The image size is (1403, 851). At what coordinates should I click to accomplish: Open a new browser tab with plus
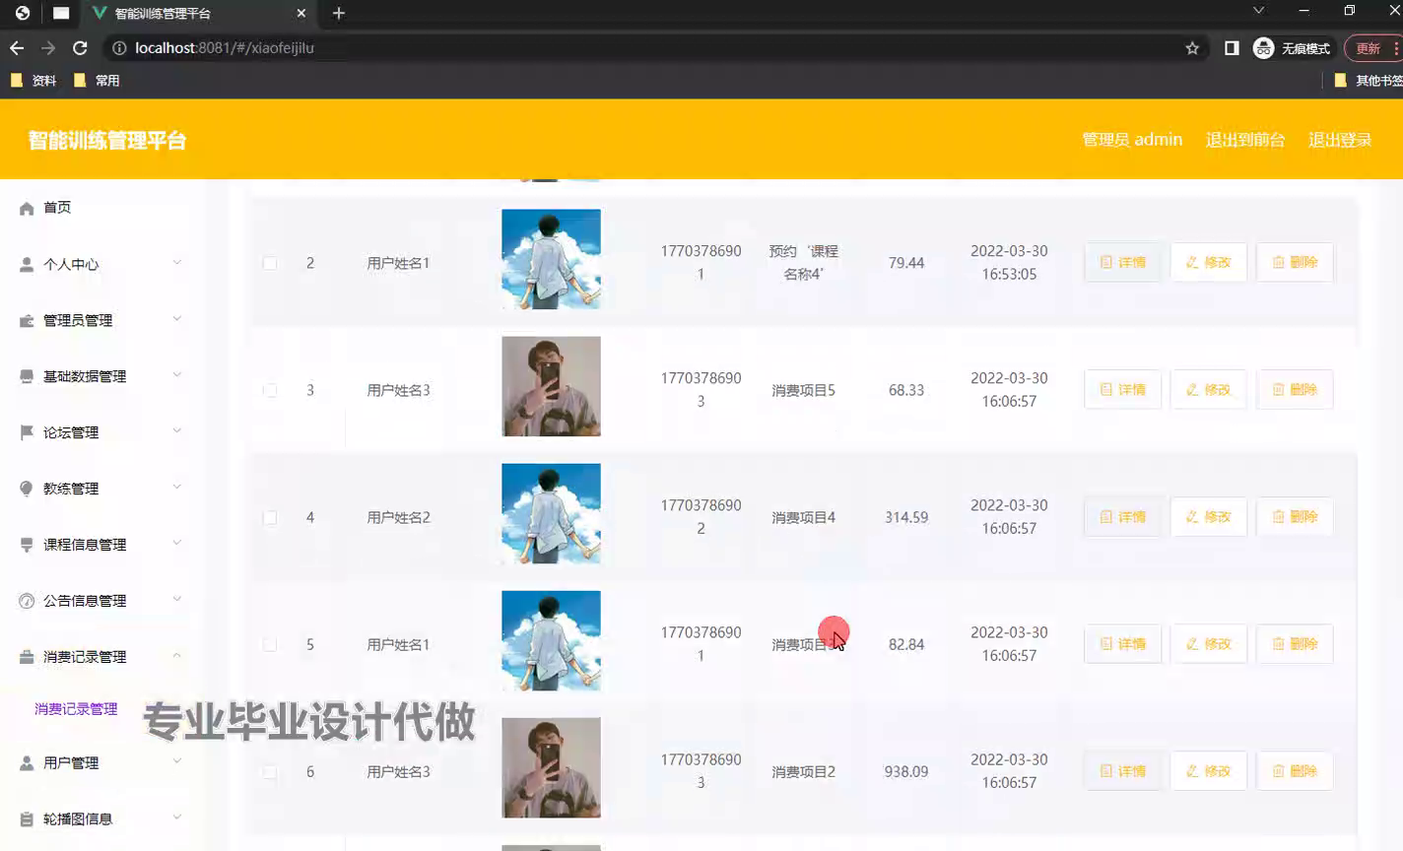coord(339,13)
